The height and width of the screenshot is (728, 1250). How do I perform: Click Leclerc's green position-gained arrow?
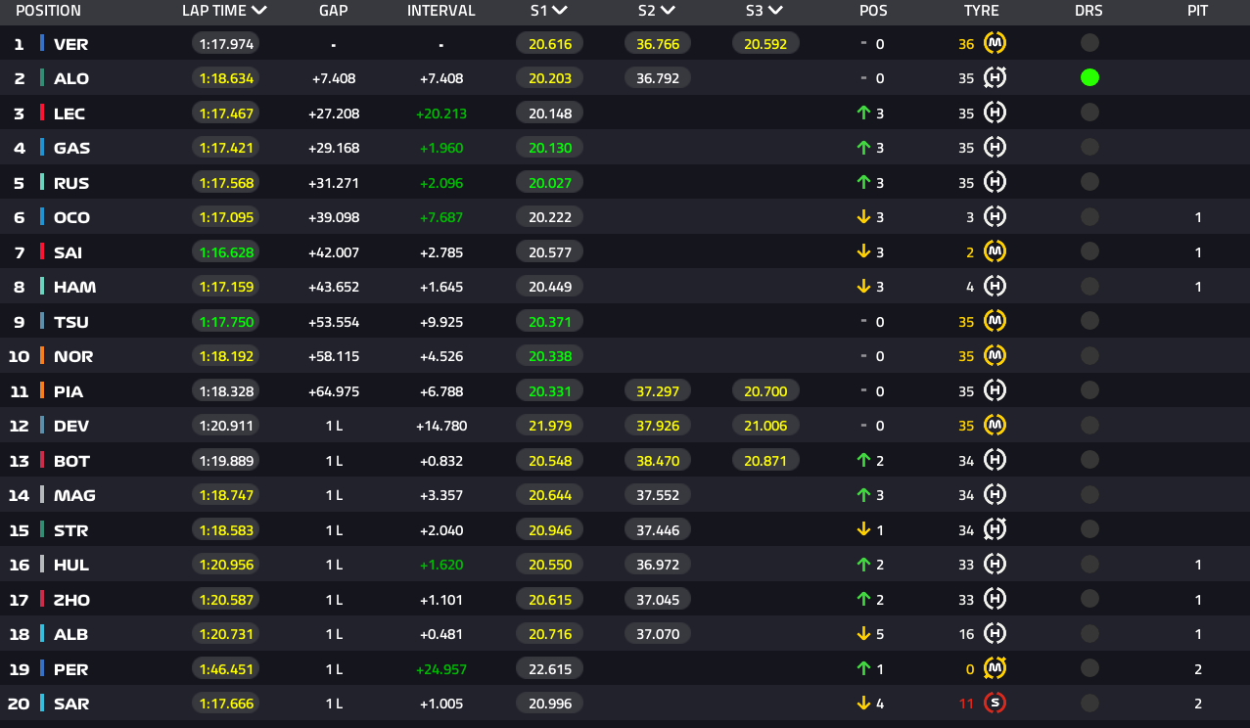(863, 114)
